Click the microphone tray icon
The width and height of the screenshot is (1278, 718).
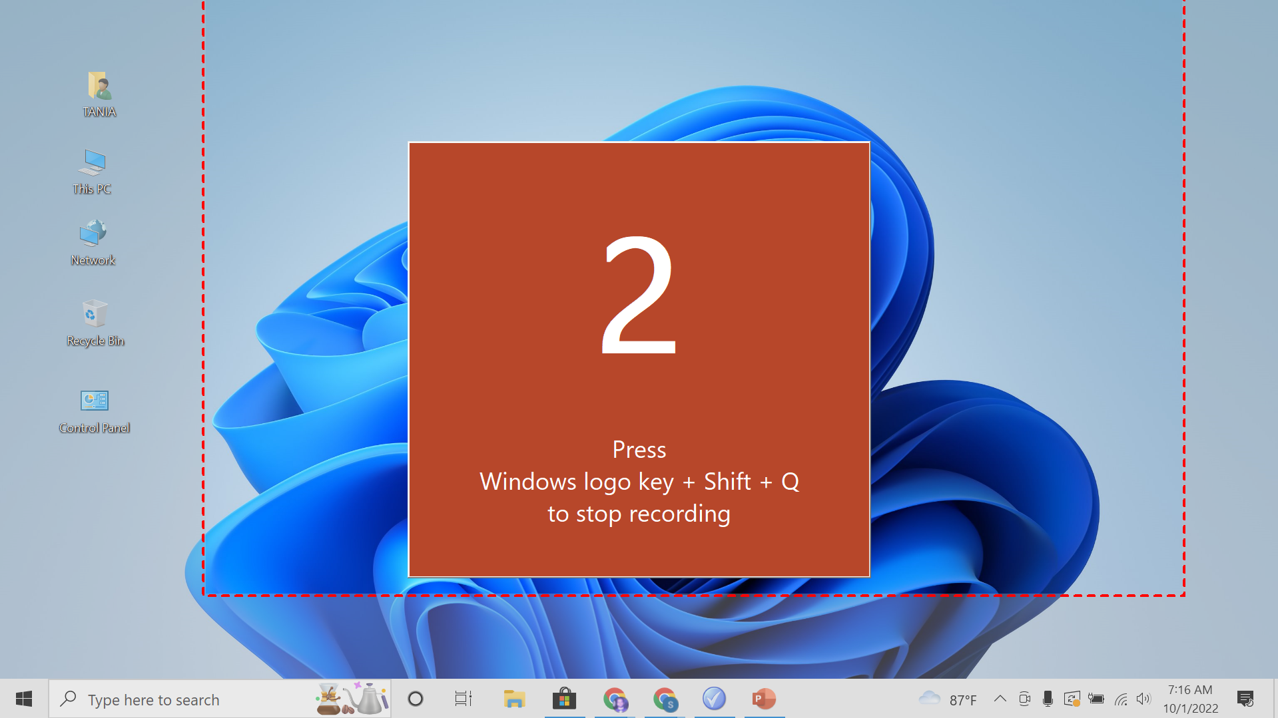[1048, 699]
